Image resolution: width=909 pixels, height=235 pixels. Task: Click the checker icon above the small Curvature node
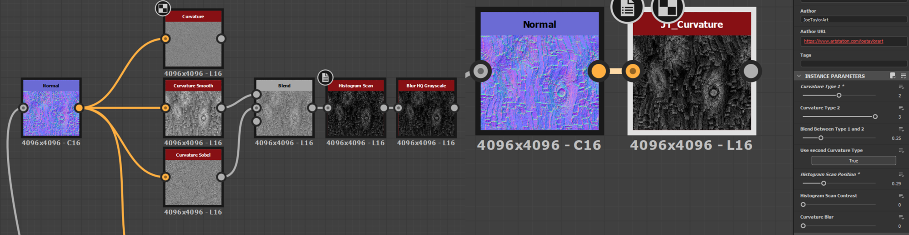click(163, 8)
